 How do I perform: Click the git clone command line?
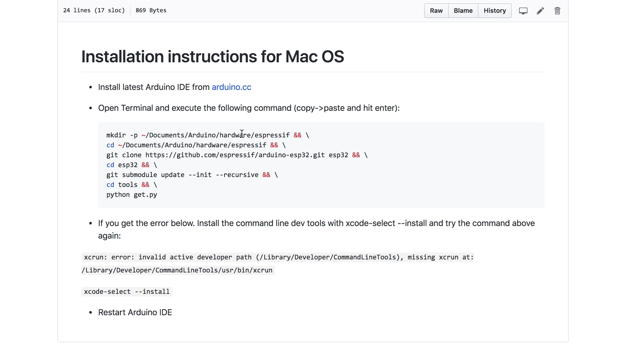click(x=237, y=155)
